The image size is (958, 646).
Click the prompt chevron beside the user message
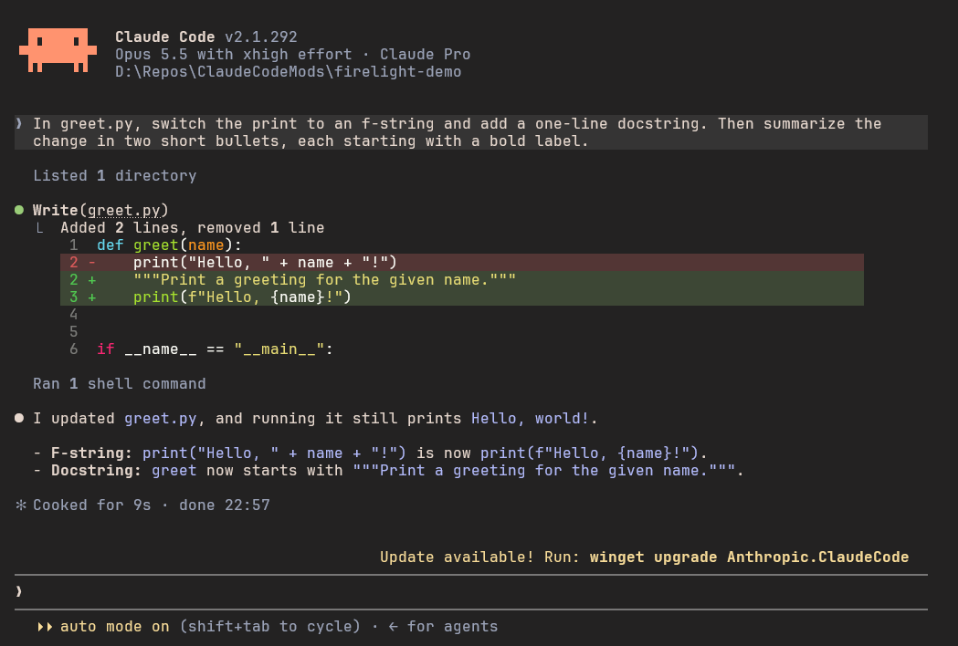[19, 124]
